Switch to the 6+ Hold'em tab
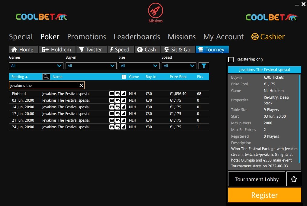Screen dimensions: 307x206 (x=57, y=50)
